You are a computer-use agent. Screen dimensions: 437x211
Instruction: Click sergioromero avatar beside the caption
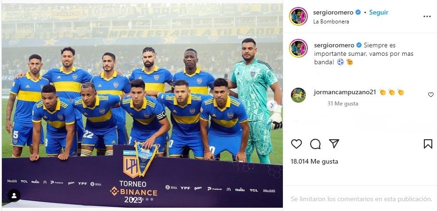coord(298,48)
